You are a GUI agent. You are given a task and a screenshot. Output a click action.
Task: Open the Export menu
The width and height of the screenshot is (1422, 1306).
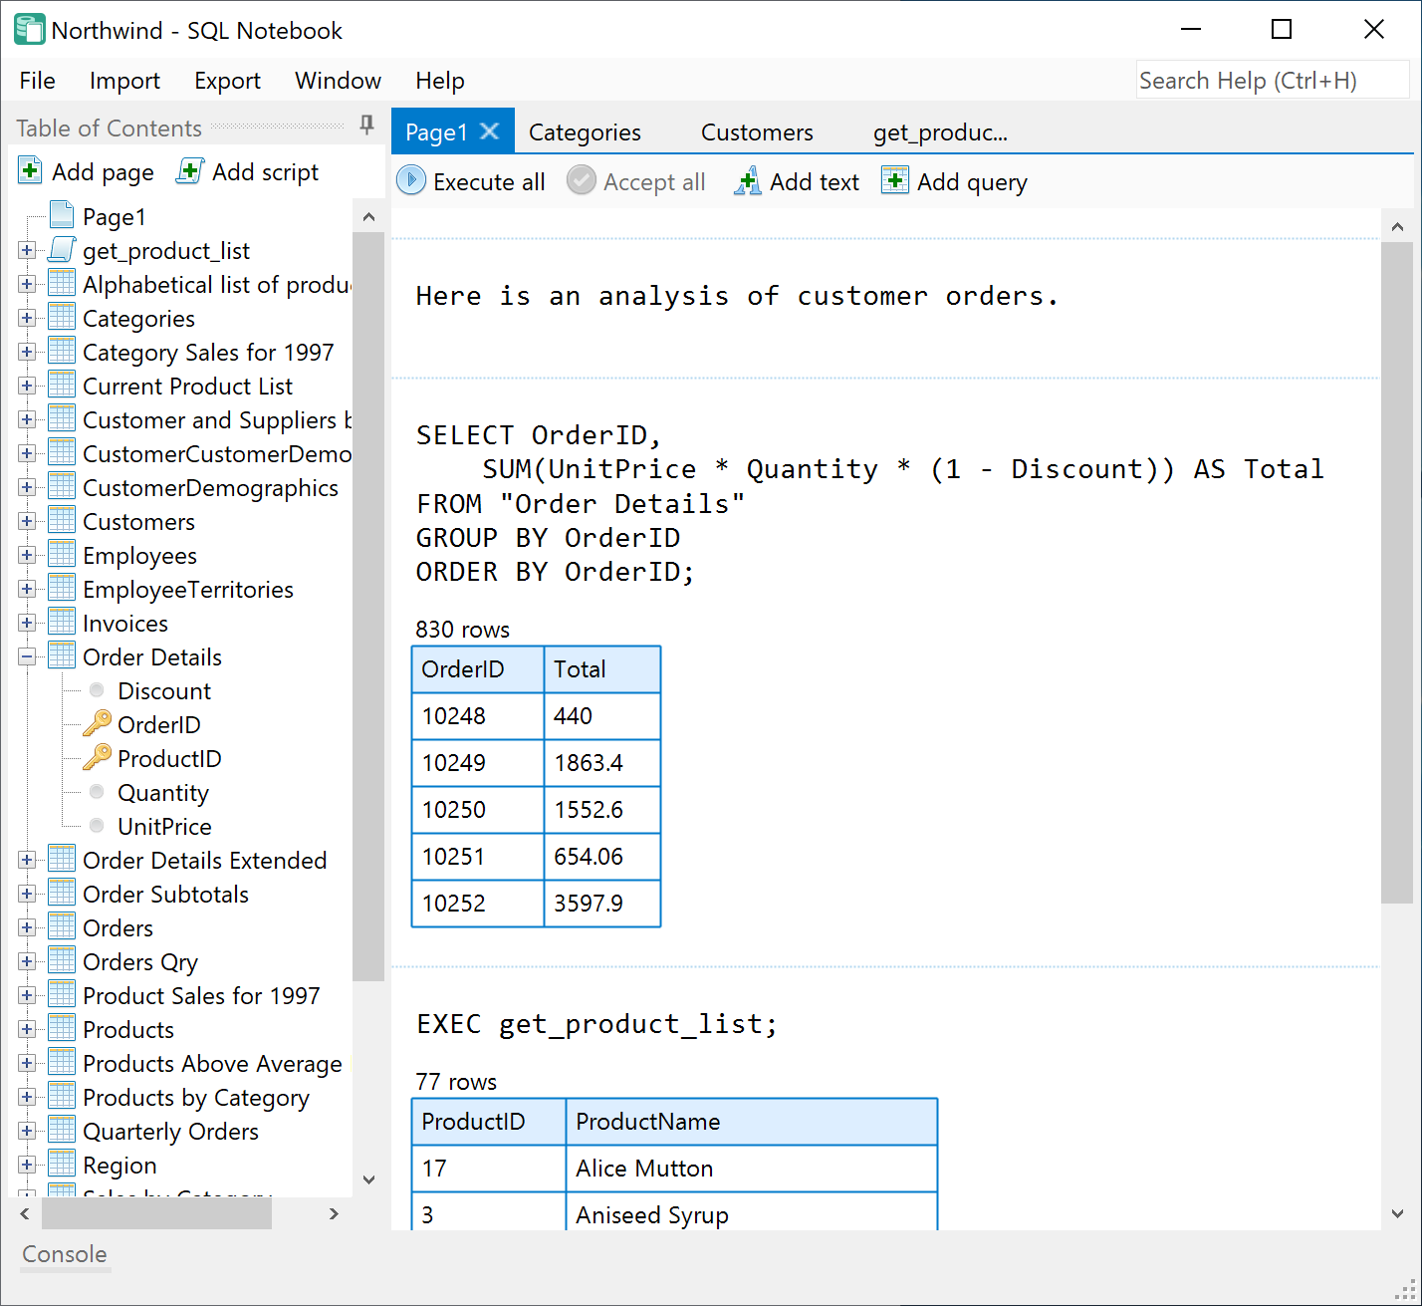pos(227,81)
